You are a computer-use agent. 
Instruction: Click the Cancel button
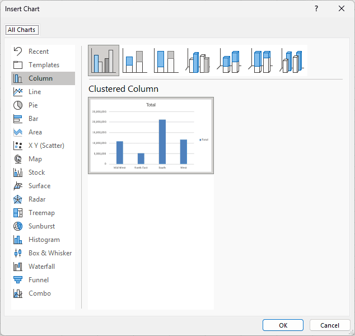pos(330,325)
